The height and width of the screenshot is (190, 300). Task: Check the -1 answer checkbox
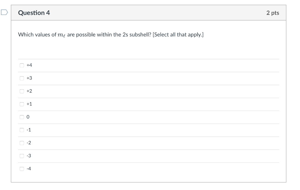22,130
